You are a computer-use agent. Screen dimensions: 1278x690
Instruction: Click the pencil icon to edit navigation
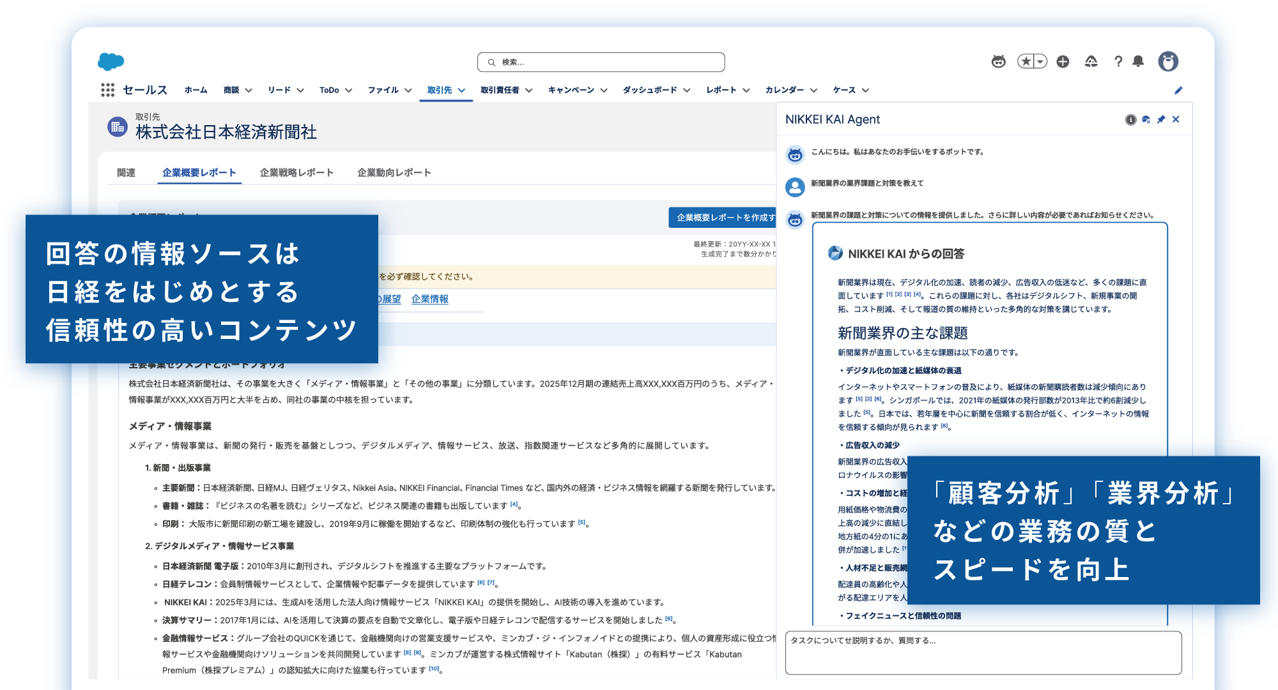[x=1178, y=90]
